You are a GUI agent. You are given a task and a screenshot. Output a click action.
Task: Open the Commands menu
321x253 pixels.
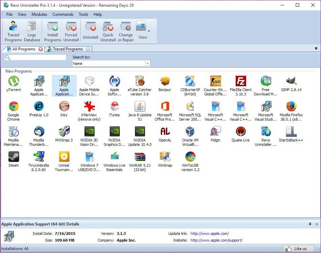63,14
